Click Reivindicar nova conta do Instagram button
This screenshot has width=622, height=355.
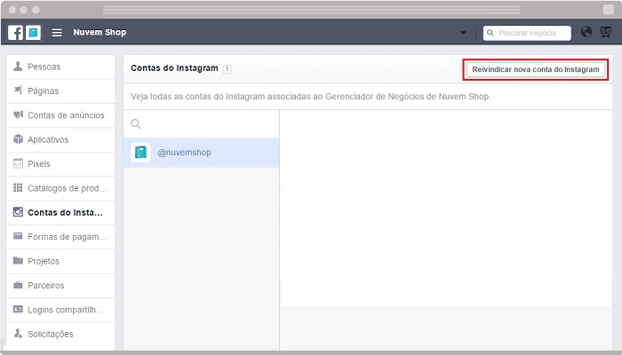[536, 69]
